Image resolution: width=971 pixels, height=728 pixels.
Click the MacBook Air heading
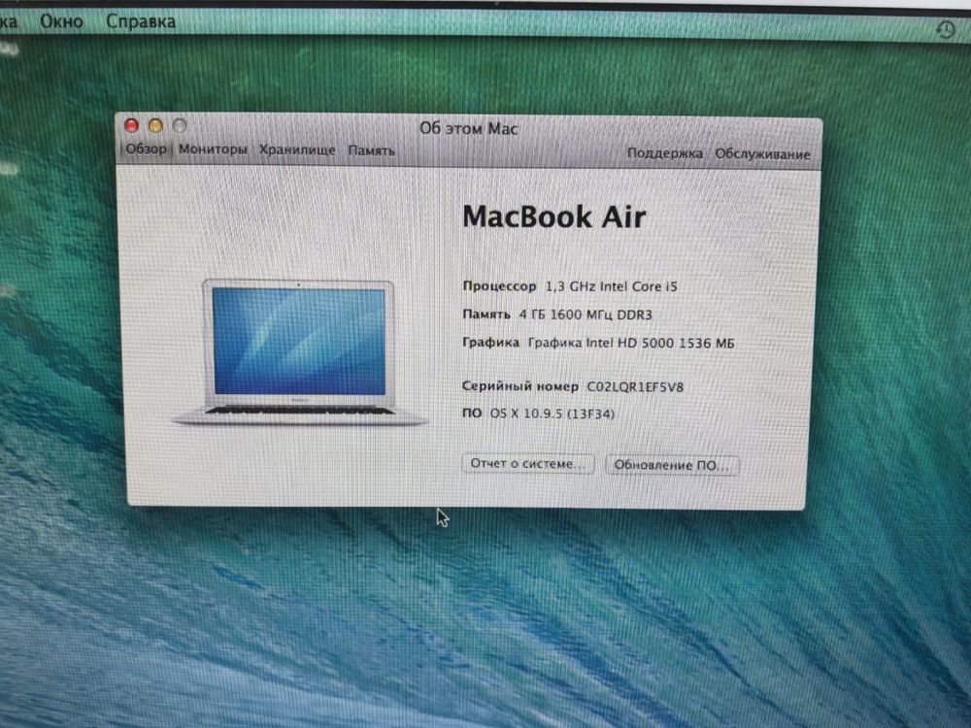click(553, 216)
